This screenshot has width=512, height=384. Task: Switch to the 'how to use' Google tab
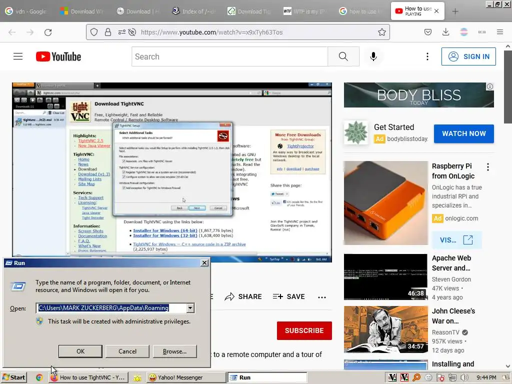(x=360, y=11)
